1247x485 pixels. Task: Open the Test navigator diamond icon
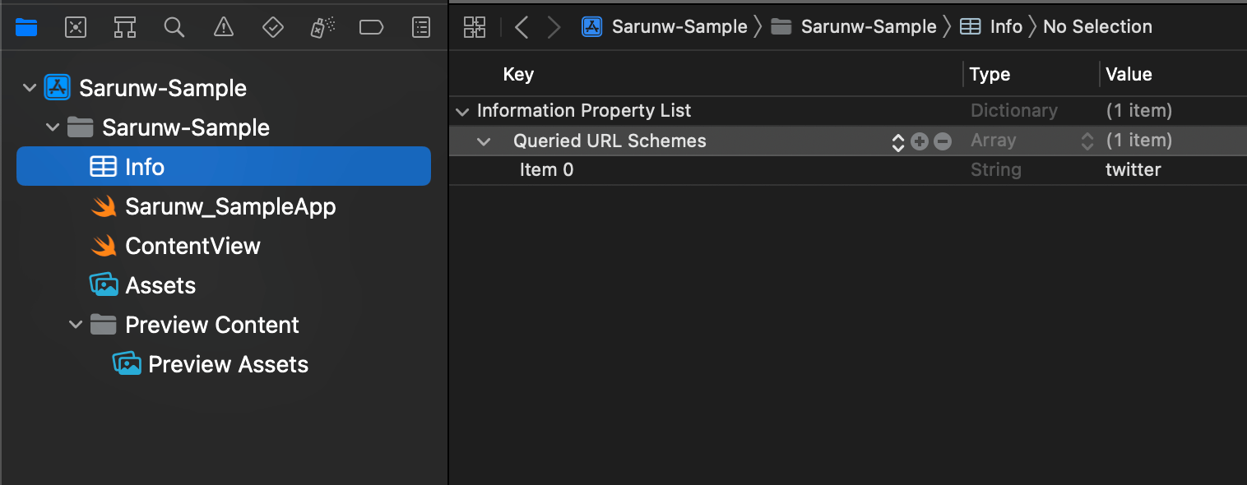tap(272, 27)
